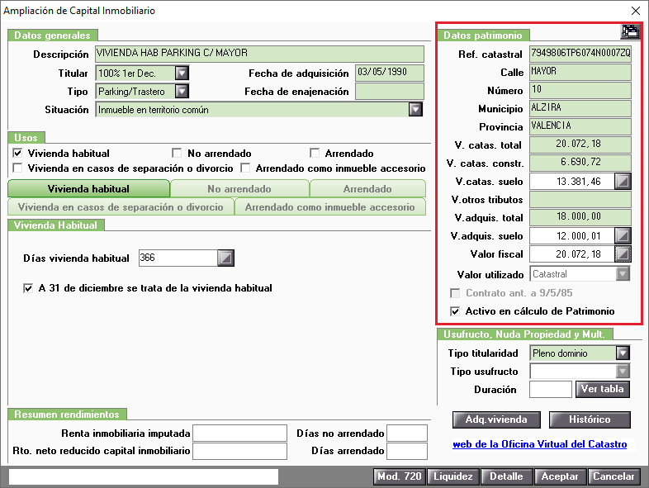The image size is (649, 488).
Task: Click the V. catas. total value field
Action: (x=580, y=145)
